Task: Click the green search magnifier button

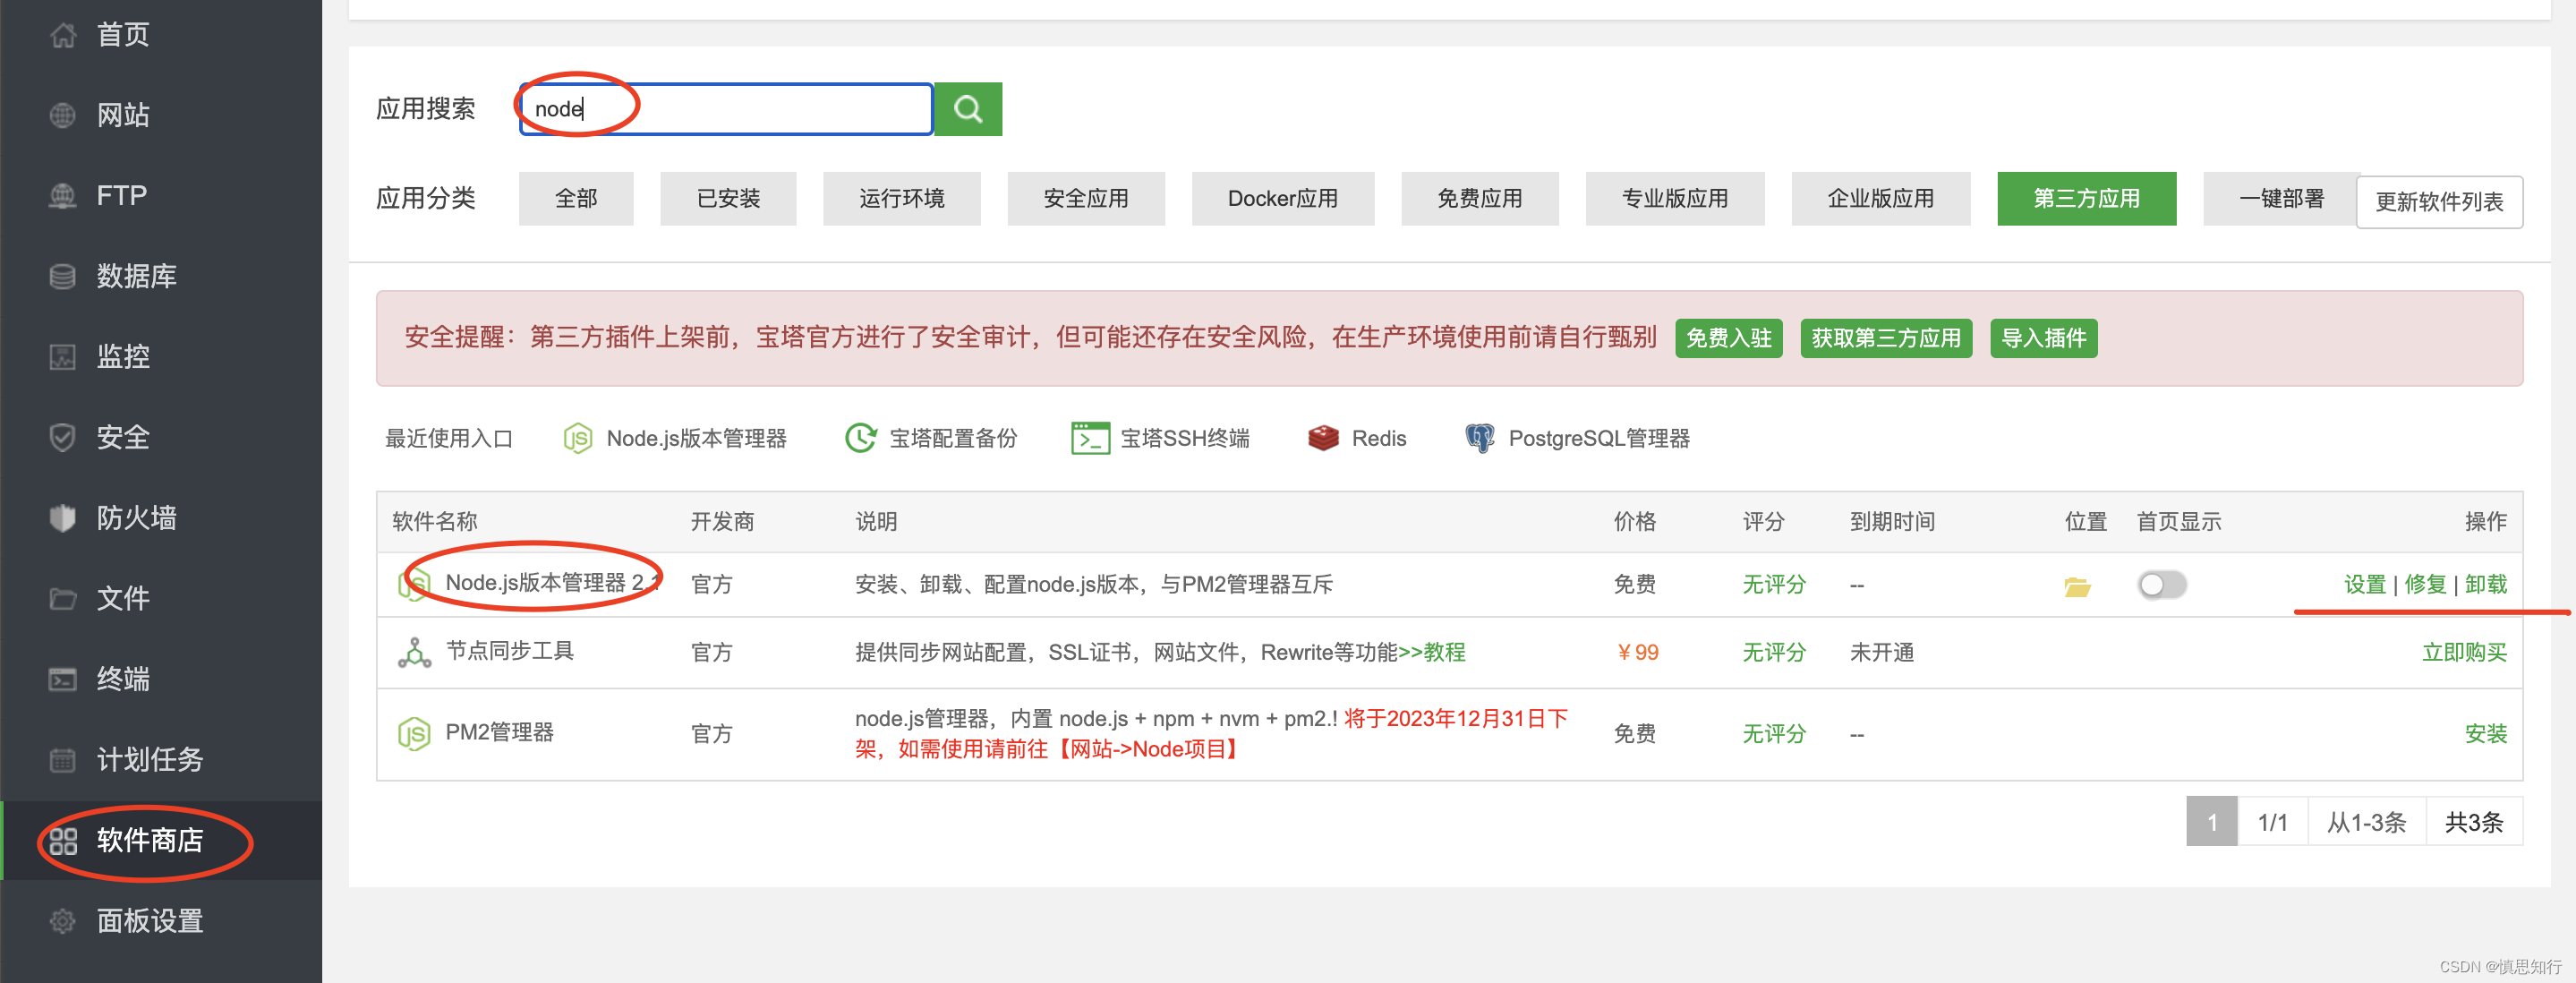Action: pyautogui.click(x=967, y=108)
